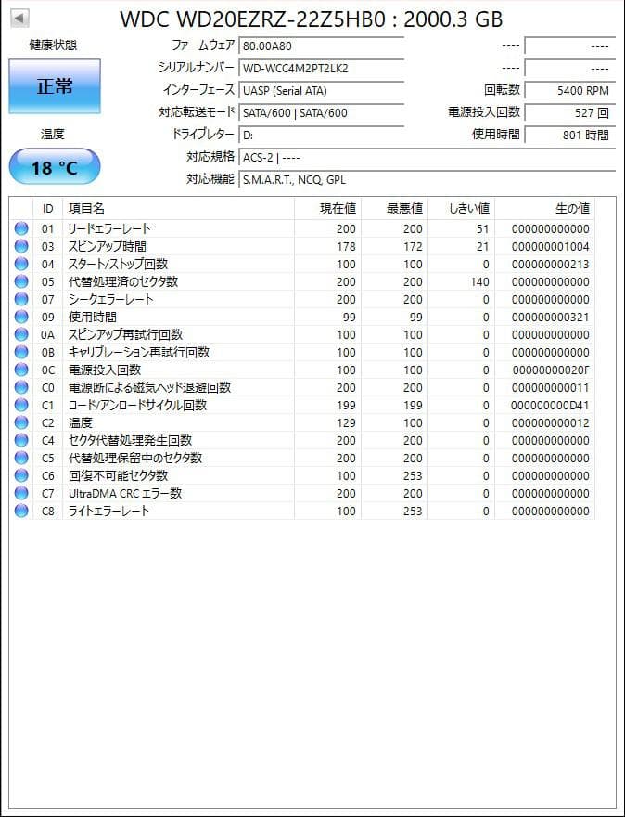Click the 生の値 column header

pyautogui.click(x=544, y=208)
